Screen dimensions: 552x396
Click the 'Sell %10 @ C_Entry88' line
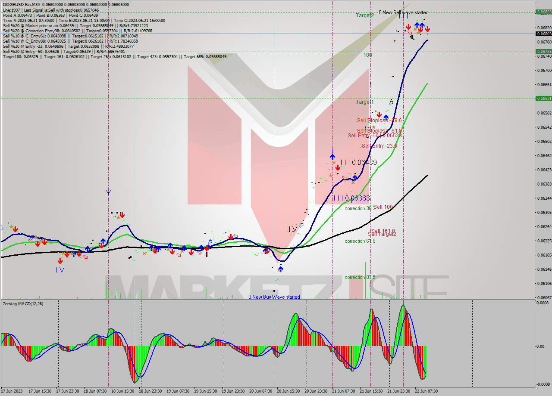70,41
